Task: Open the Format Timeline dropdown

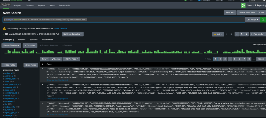Action: [11, 46]
